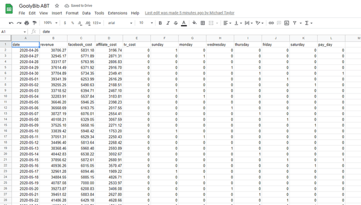Select the facebook_cost header cell
This screenshot has width=361, height=205.
[81, 44]
